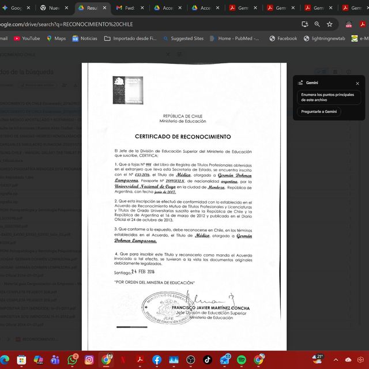Open the Adobe Acrobat extension icon

tap(363, 24)
